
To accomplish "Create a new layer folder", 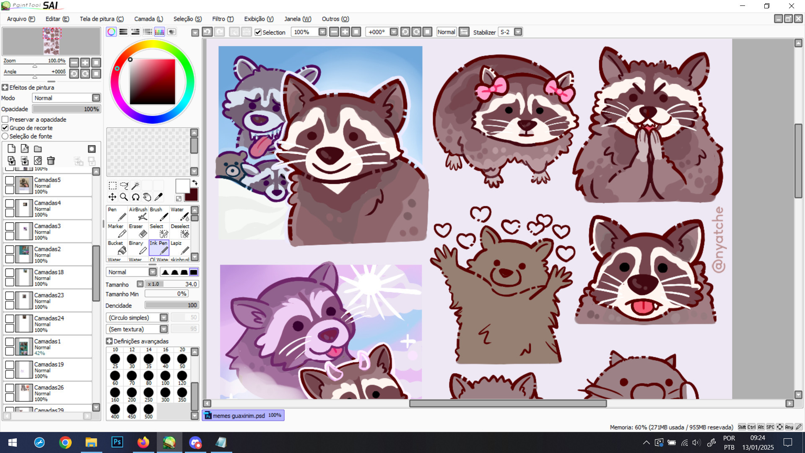I will pos(38,148).
